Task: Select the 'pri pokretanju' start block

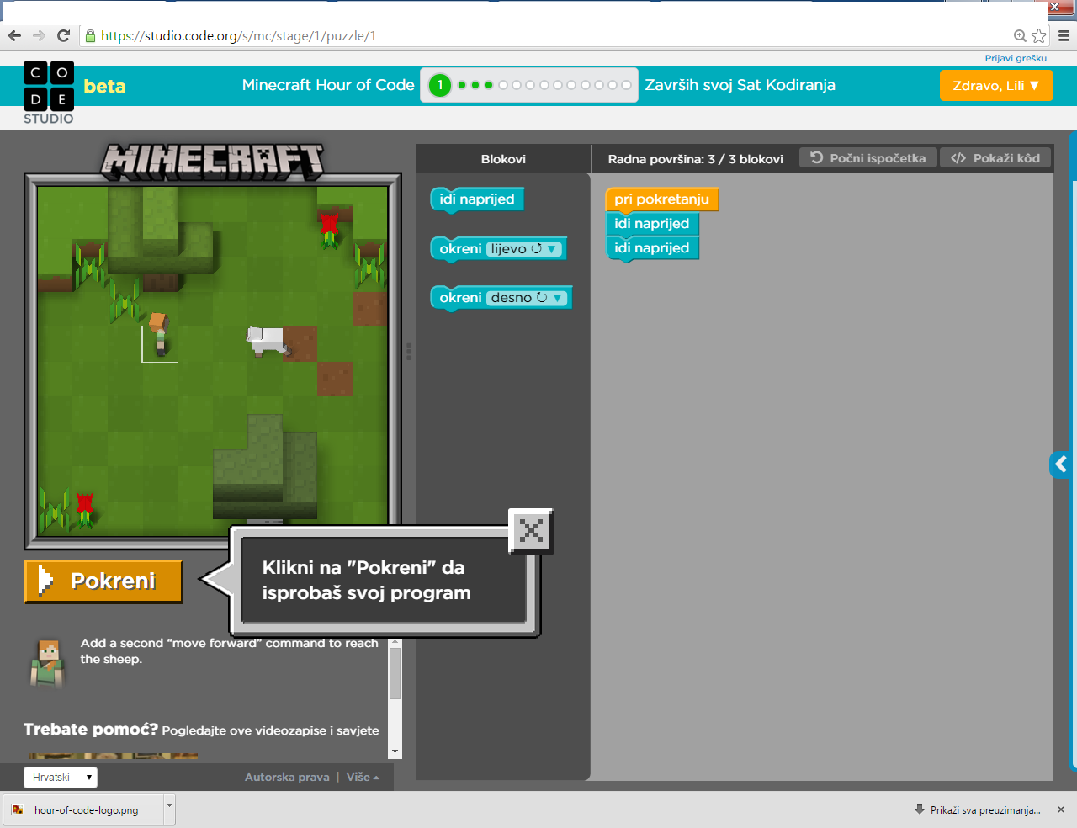Action: (662, 199)
